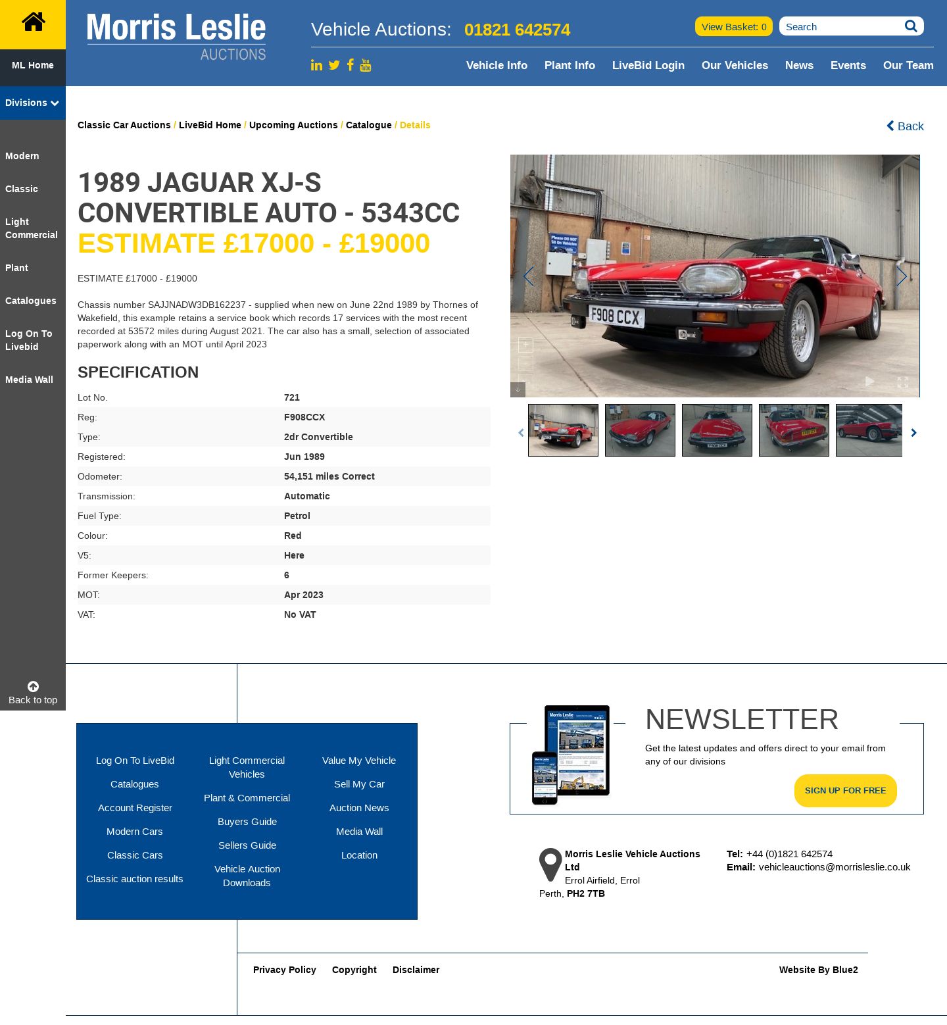The width and height of the screenshot is (947, 1025).
Task: Open Media Wall in the sidebar
Action: 29,380
